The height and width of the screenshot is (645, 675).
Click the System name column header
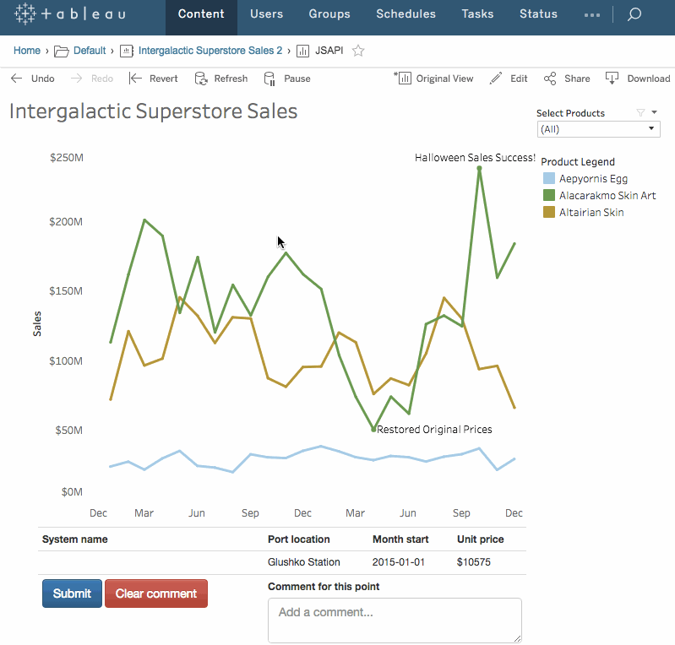point(75,539)
